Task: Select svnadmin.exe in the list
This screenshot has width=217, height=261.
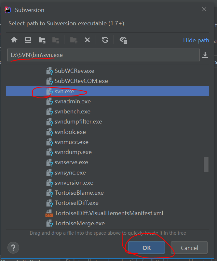Action: [x=107, y=101]
